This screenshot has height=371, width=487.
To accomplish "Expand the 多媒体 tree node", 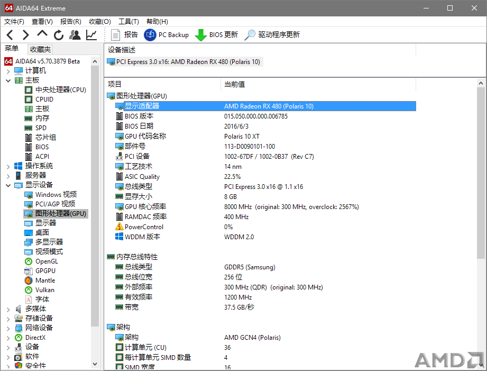I will coord(8,309).
